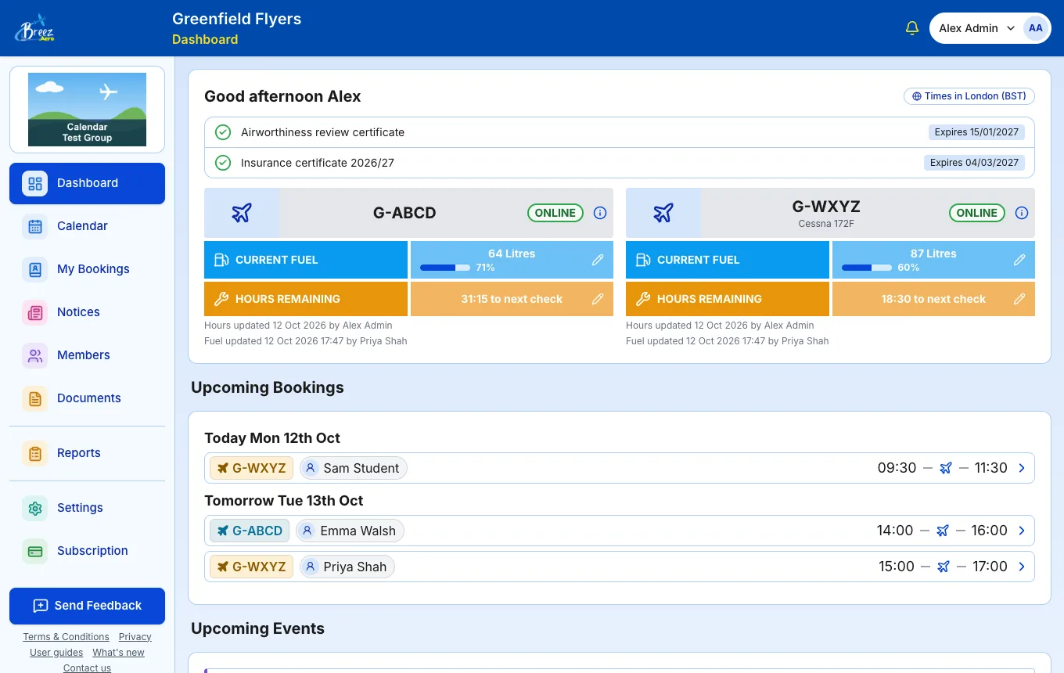Expand Priya Shah's 15:00 booking chevron

1022,567
